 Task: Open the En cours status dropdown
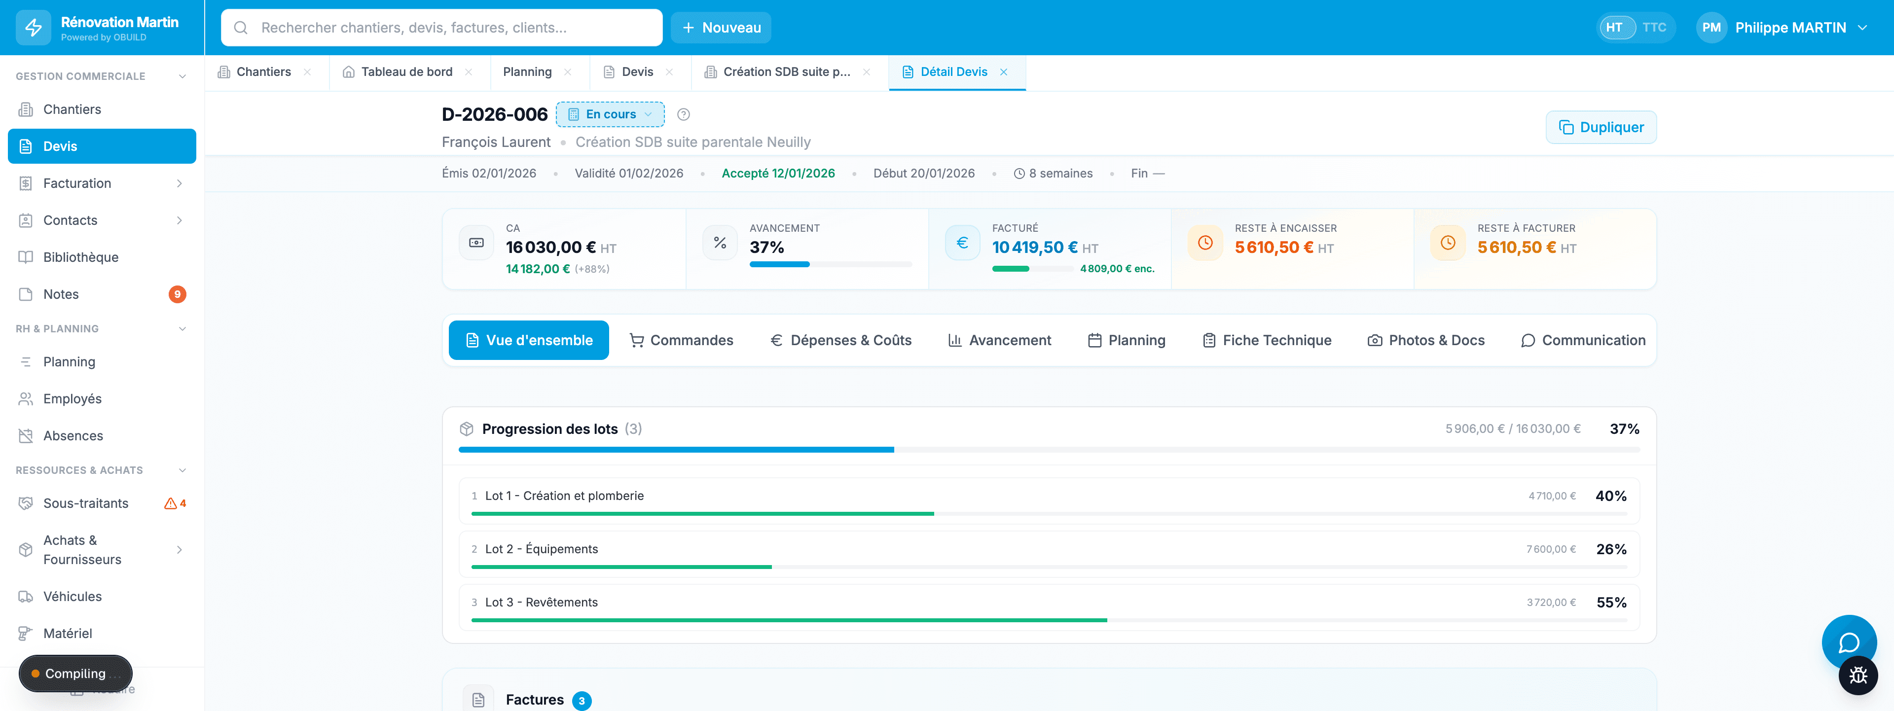click(x=610, y=115)
